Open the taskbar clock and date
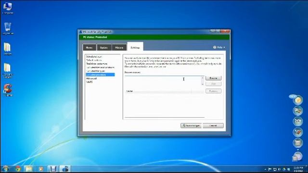Screen dimensions: 308x173 pyautogui.click(x=298, y=169)
